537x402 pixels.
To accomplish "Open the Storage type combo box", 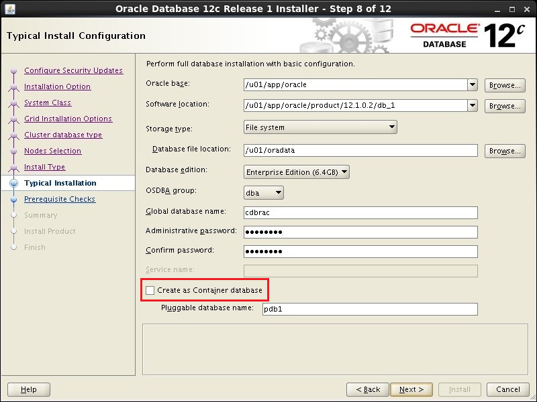I will [320, 127].
